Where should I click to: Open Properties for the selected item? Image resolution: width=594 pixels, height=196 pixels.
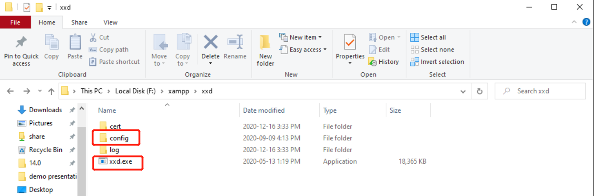point(350,43)
